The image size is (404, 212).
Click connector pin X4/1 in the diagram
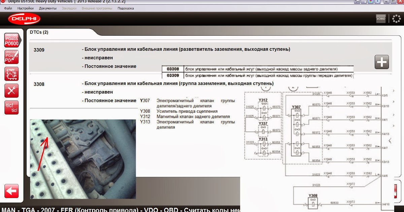click(385, 120)
